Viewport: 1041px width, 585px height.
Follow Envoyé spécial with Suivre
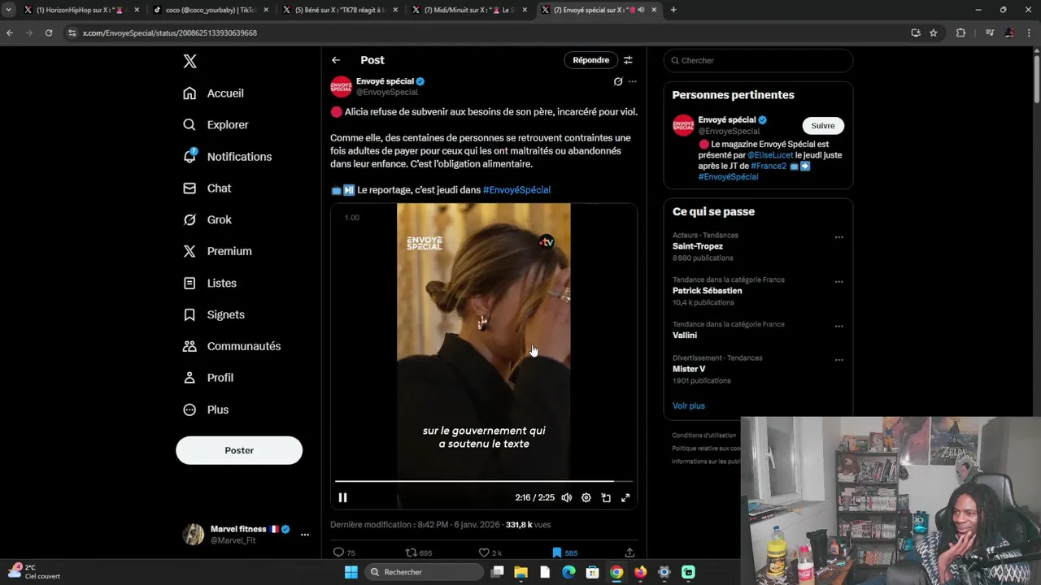pos(823,126)
